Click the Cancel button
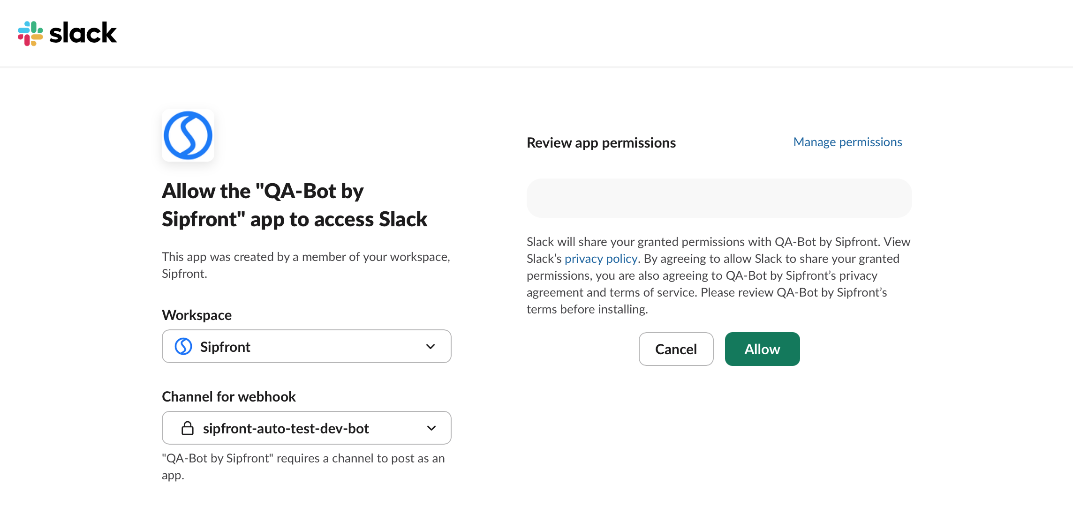 (x=676, y=349)
